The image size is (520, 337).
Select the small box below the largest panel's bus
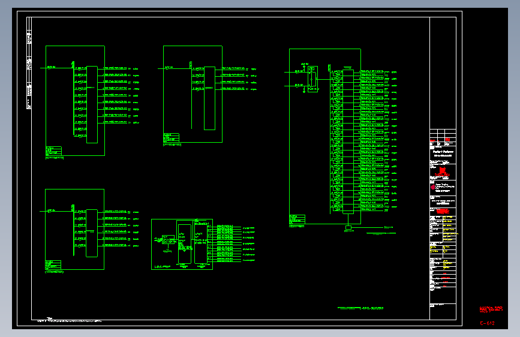click(x=348, y=227)
